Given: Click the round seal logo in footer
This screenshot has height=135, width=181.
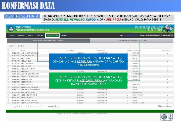Looking at the screenshot, I should [164, 117].
